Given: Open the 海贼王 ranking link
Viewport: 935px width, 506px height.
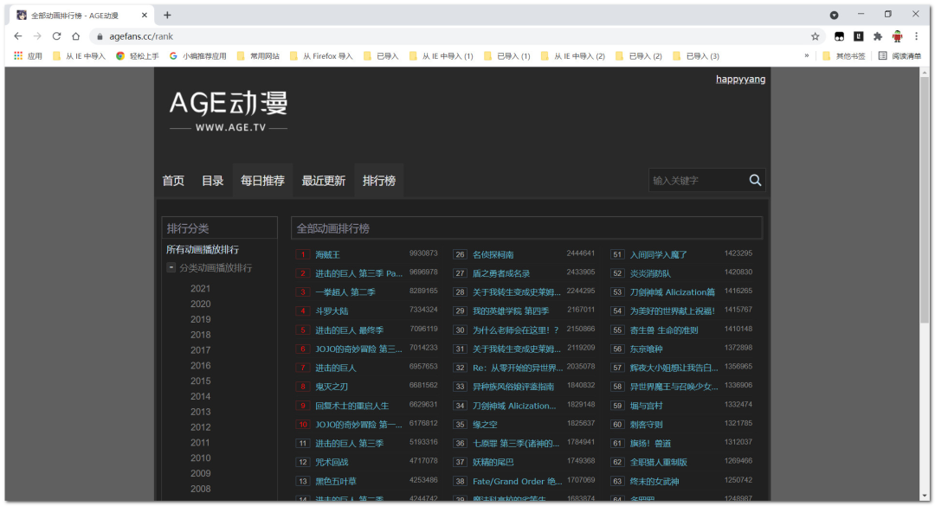Looking at the screenshot, I should point(327,255).
